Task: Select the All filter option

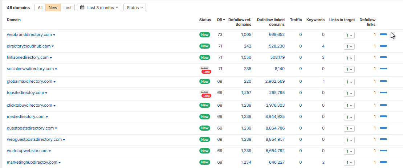Action: [40, 8]
